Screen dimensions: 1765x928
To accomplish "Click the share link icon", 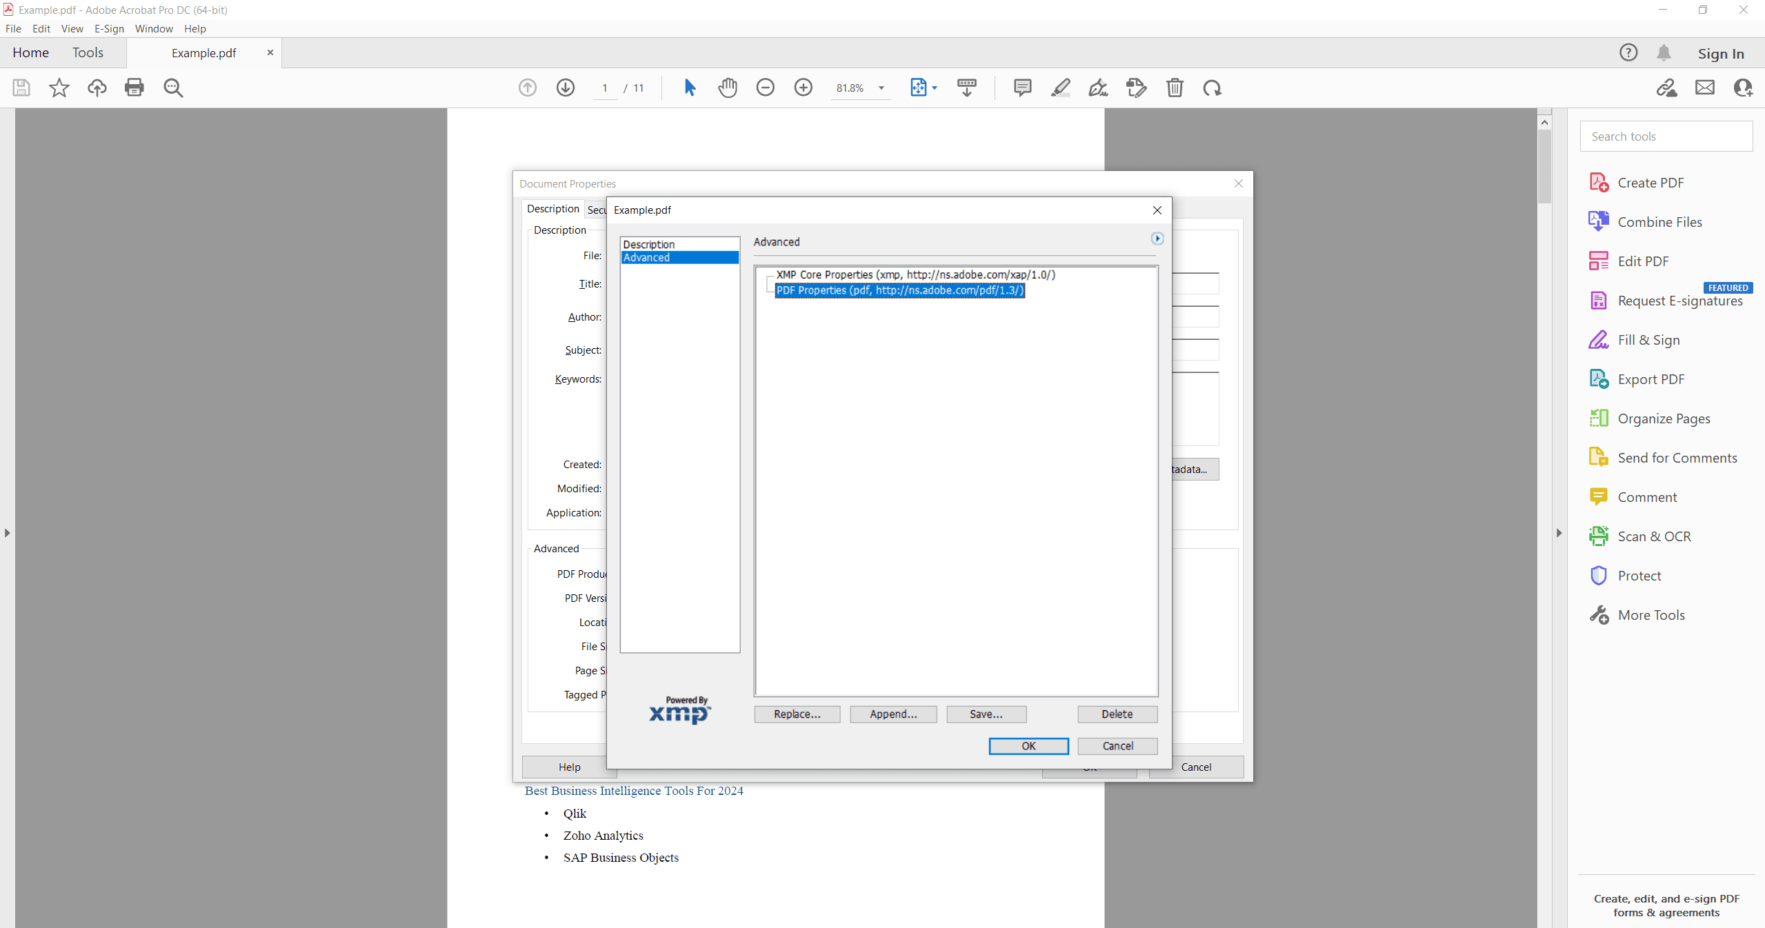I will [x=1666, y=88].
